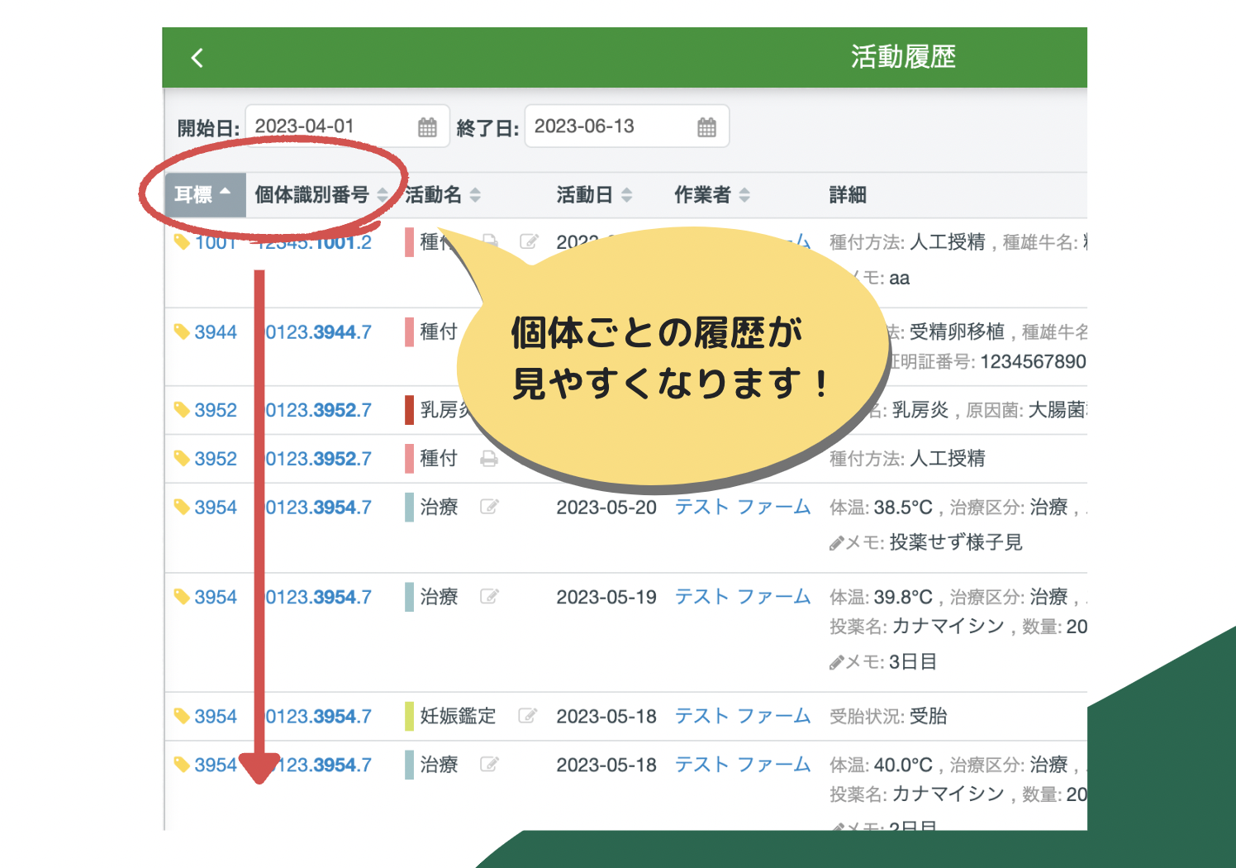Sort by 活動名 column
Image resolution: width=1236 pixels, height=868 pixels.
443,195
